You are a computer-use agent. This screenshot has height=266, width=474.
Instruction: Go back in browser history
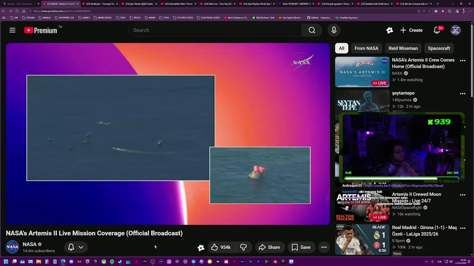pyautogui.click(x=4, y=11)
